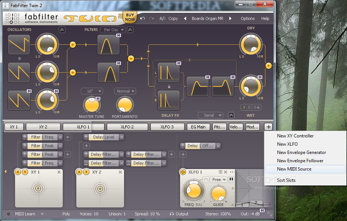Open the left channel delay display

(168, 73)
